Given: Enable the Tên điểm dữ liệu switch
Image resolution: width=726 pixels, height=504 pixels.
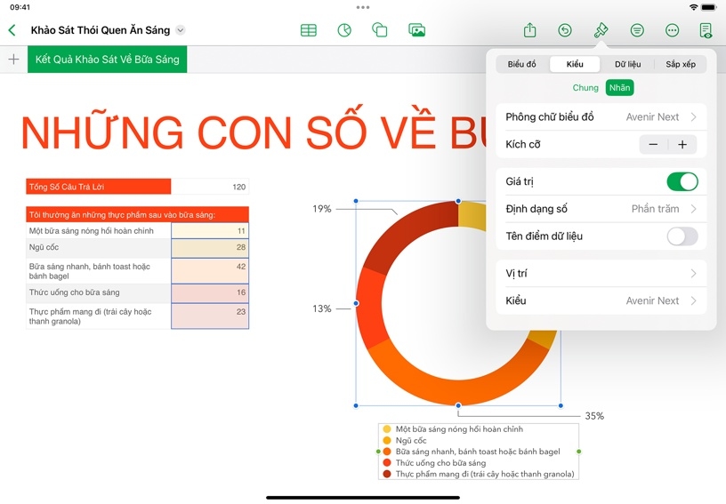Looking at the screenshot, I should (x=682, y=236).
